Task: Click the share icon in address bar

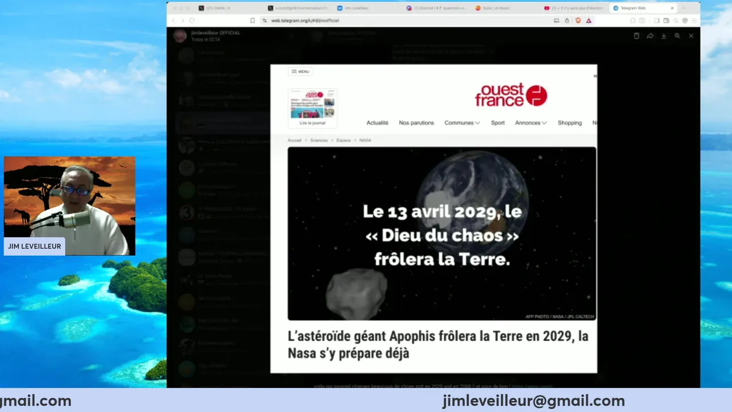Action: [x=567, y=20]
